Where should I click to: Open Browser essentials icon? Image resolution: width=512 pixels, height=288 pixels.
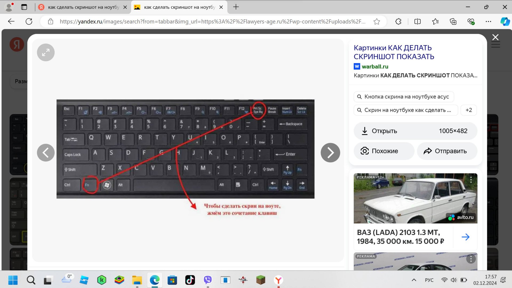pos(471,21)
